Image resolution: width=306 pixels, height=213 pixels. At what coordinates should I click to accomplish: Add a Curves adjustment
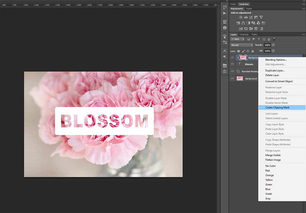251,17
